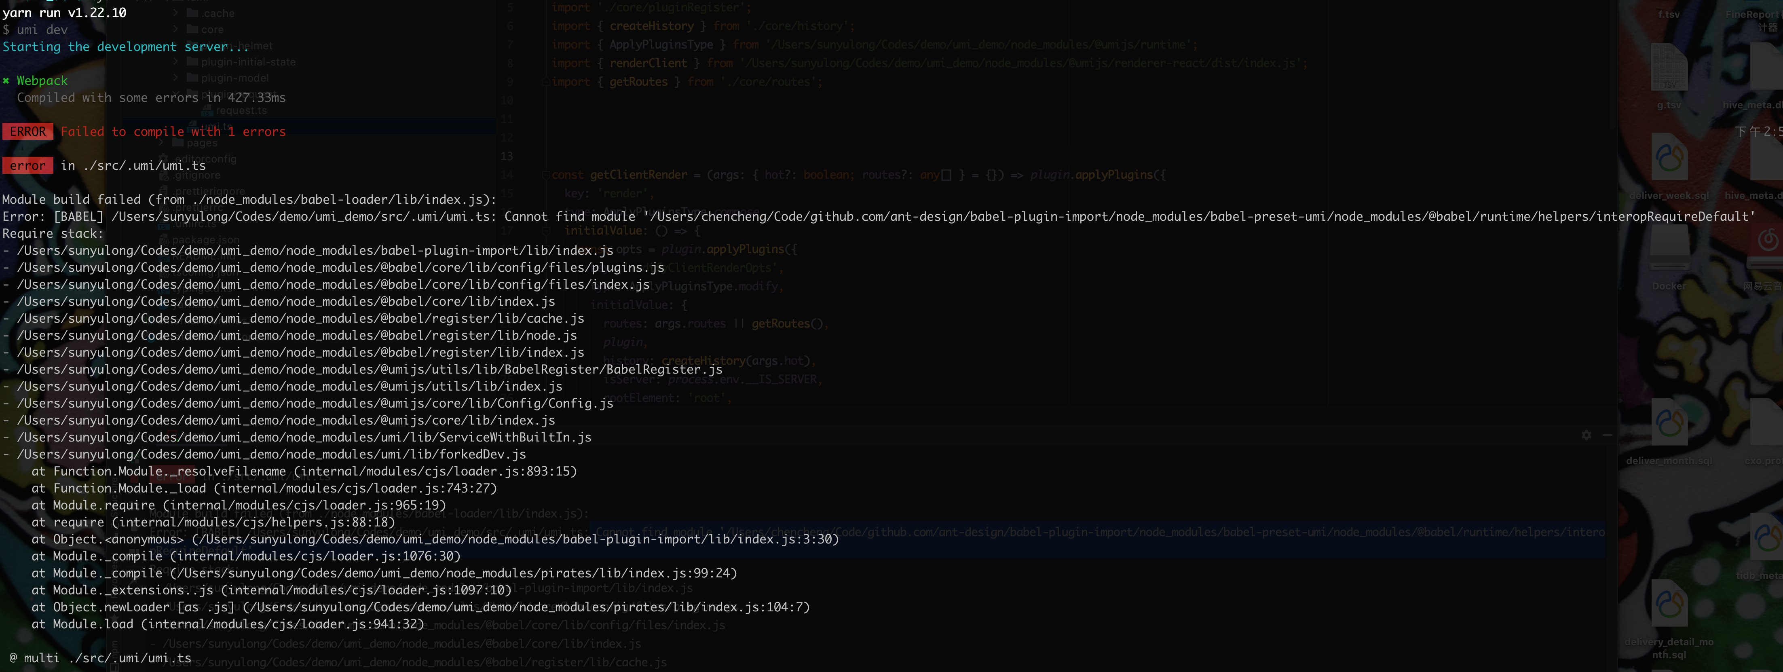Screen dimensions: 1783x672
Task: Click the 'at require' helpers.js:88:18 line
Action: pos(213,522)
